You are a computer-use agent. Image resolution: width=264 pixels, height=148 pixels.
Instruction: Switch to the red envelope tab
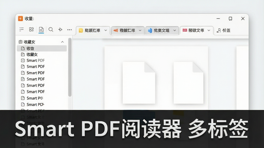point(197,31)
